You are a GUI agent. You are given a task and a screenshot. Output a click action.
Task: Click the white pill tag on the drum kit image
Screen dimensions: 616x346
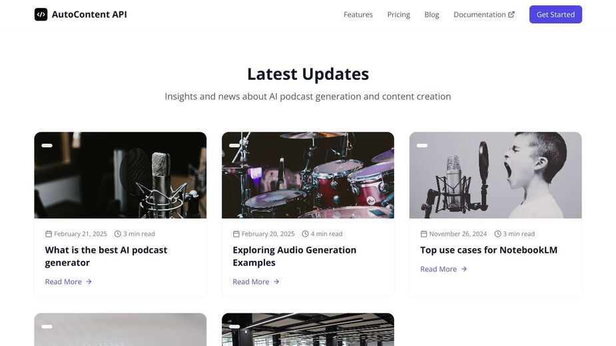coord(234,145)
